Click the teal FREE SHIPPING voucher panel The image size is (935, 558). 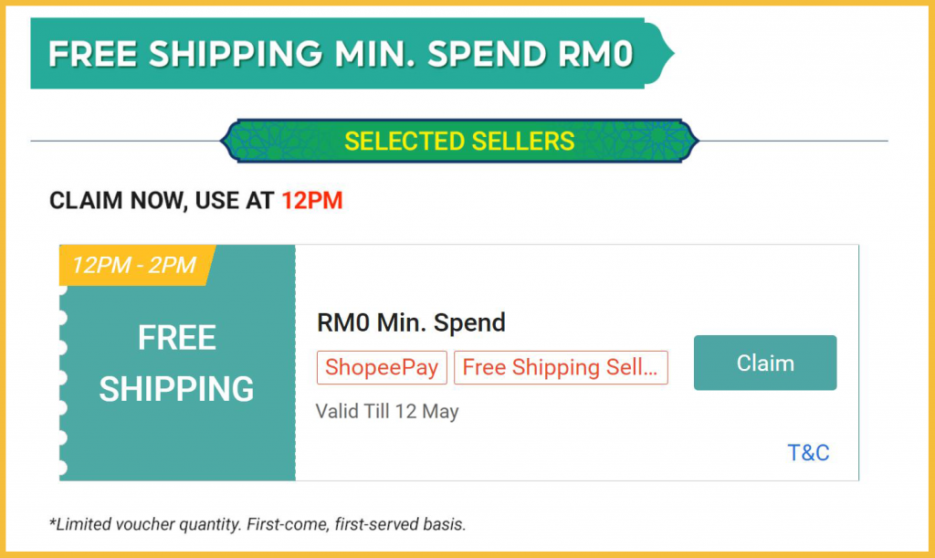pyautogui.click(x=177, y=363)
